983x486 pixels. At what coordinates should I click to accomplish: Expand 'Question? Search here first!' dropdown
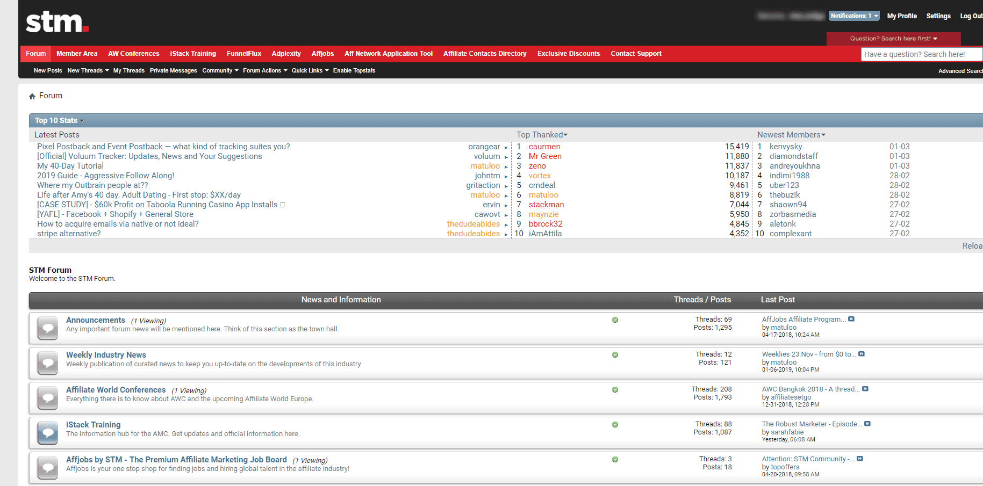tap(893, 39)
